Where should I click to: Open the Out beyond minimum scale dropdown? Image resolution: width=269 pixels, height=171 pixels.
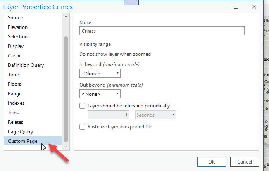[100, 94]
